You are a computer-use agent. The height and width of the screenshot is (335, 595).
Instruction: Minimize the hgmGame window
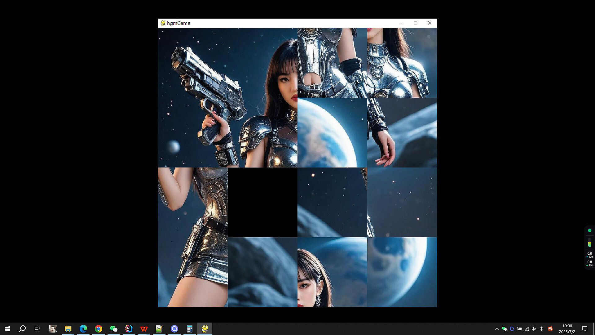402,23
